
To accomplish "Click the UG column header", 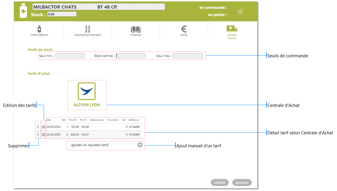I will (123, 120).
